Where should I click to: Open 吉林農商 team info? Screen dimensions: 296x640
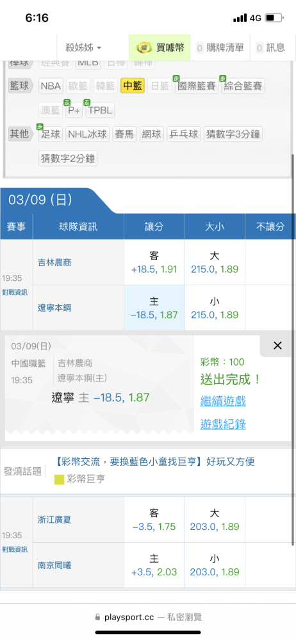[54, 262]
